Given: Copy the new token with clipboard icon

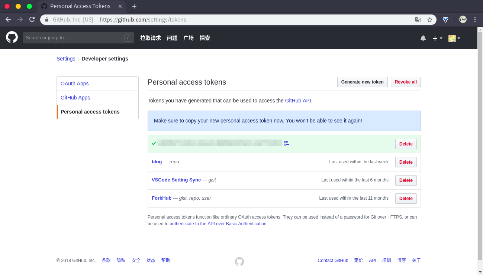Looking at the screenshot, I should 286,144.
